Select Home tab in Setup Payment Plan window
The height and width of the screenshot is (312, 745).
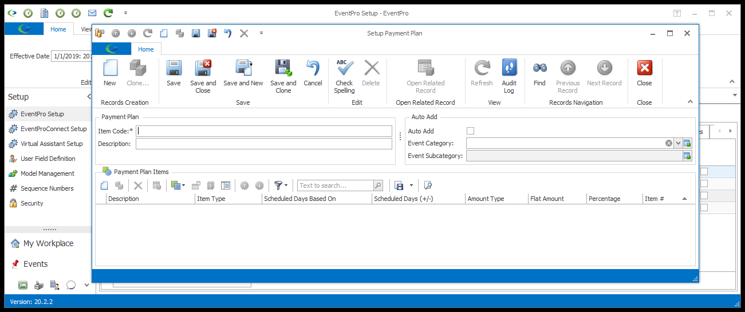(146, 49)
